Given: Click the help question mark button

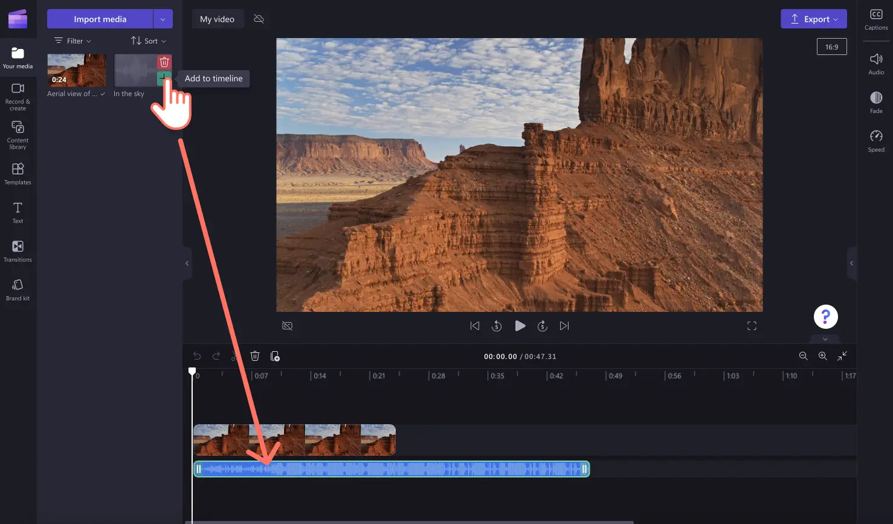Looking at the screenshot, I should [x=825, y=317].
